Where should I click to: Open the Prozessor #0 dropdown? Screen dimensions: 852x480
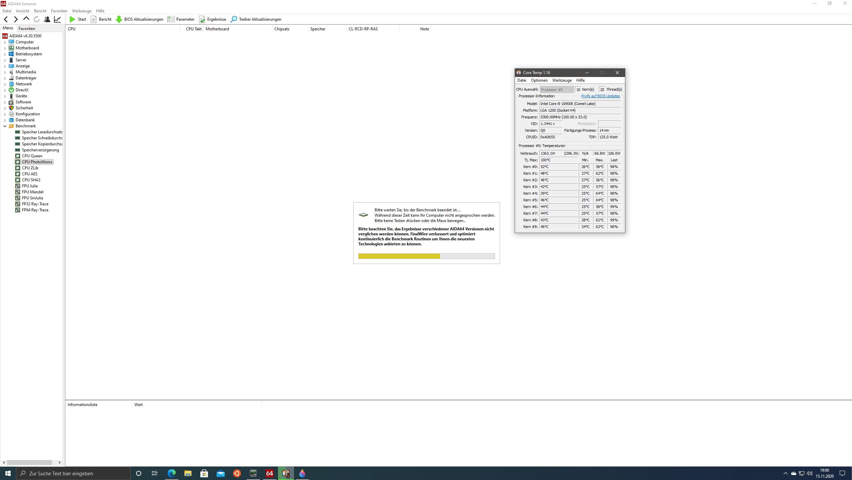(556, 89)
